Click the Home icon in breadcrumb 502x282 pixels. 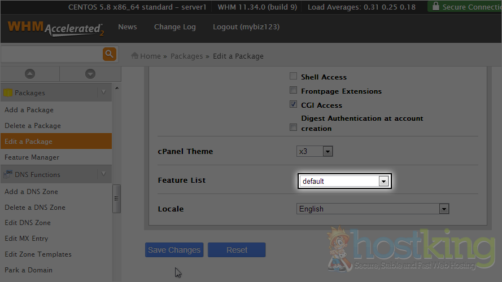coord(135,56)
